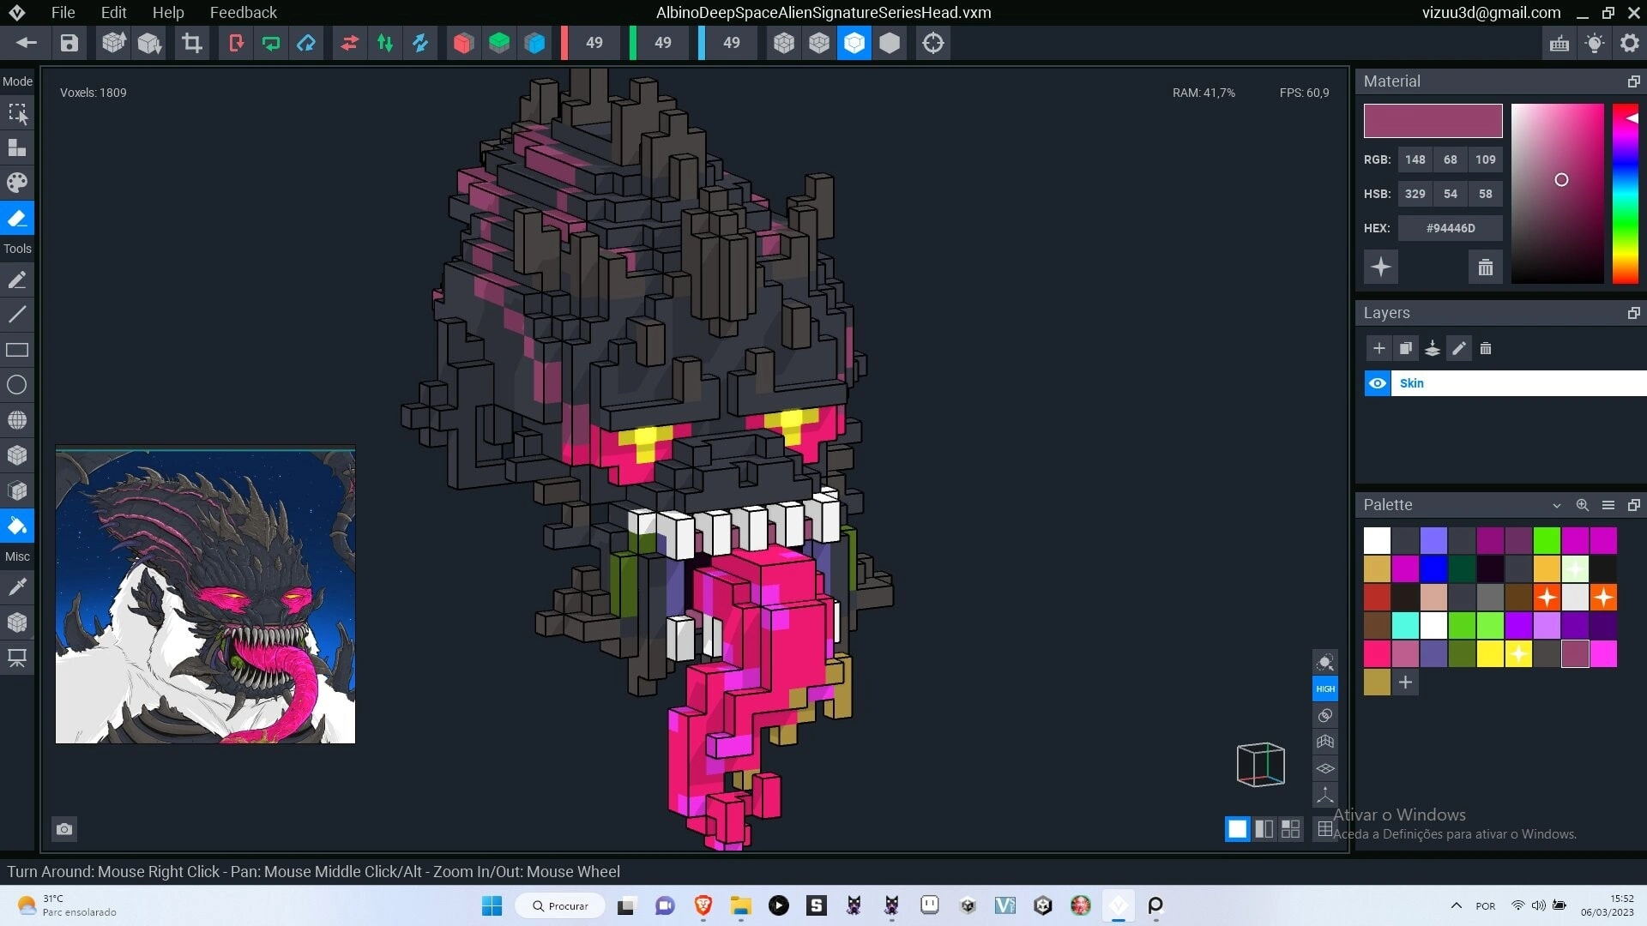This screenshot has width=1647, height=926.
Task: Toggle HIGH quality rendering button
Action: [1325, 688]
